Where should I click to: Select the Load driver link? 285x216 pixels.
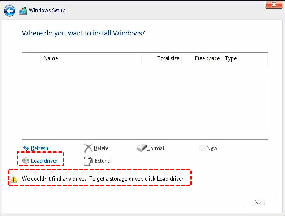44,160
